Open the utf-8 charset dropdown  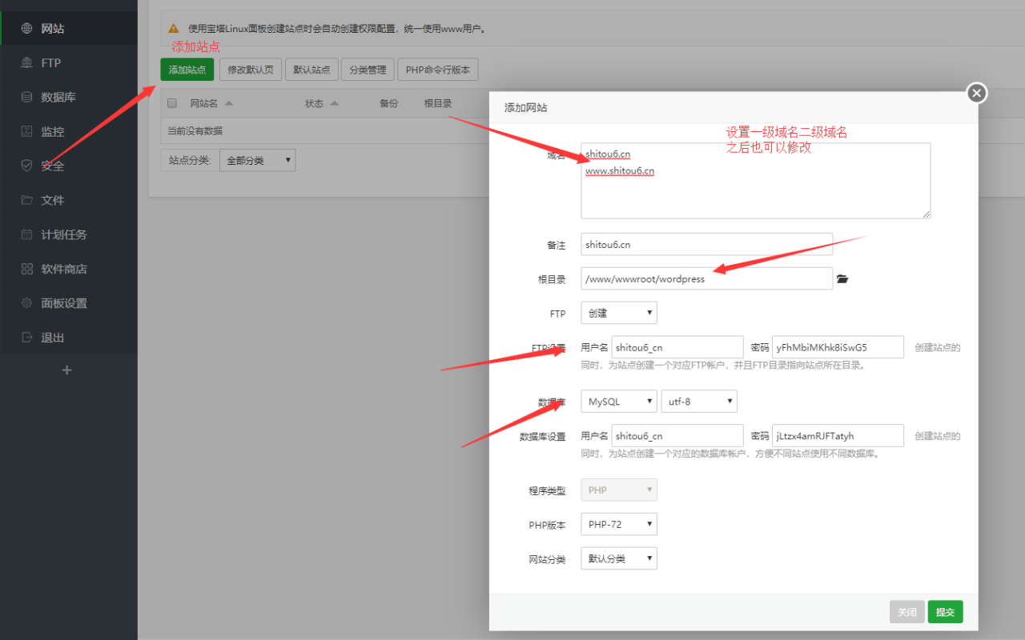699,401
